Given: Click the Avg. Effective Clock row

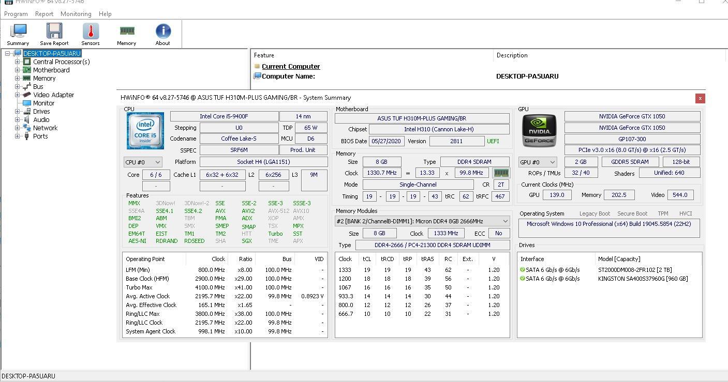Looking at the screenshot, I should [x=225, y=305].
